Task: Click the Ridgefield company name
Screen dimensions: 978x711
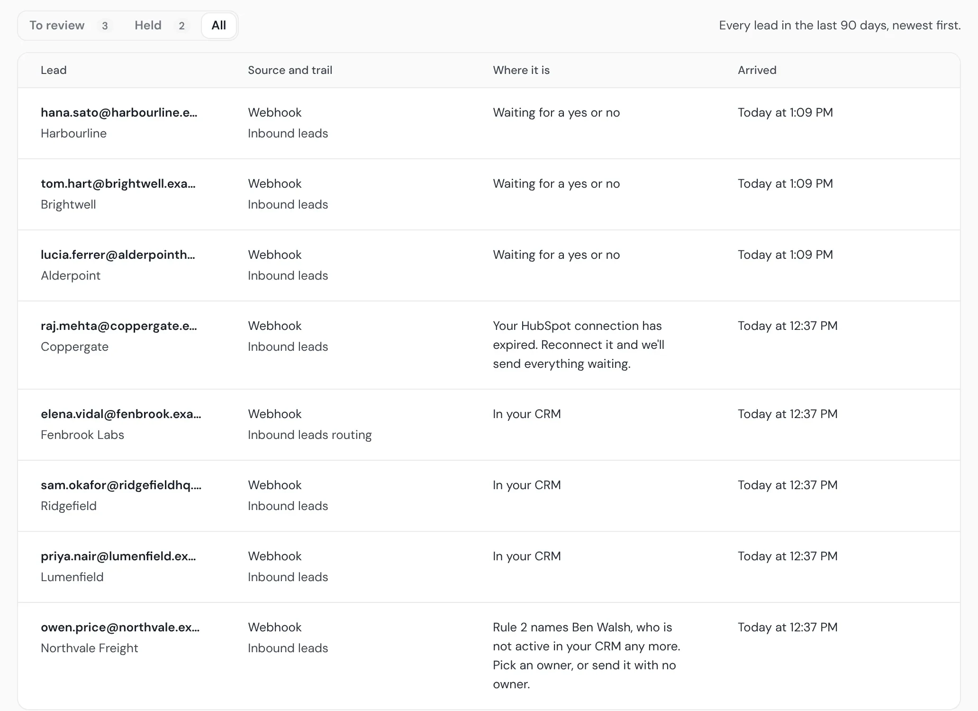Action: pyautogui.click(x=69, y=506)
